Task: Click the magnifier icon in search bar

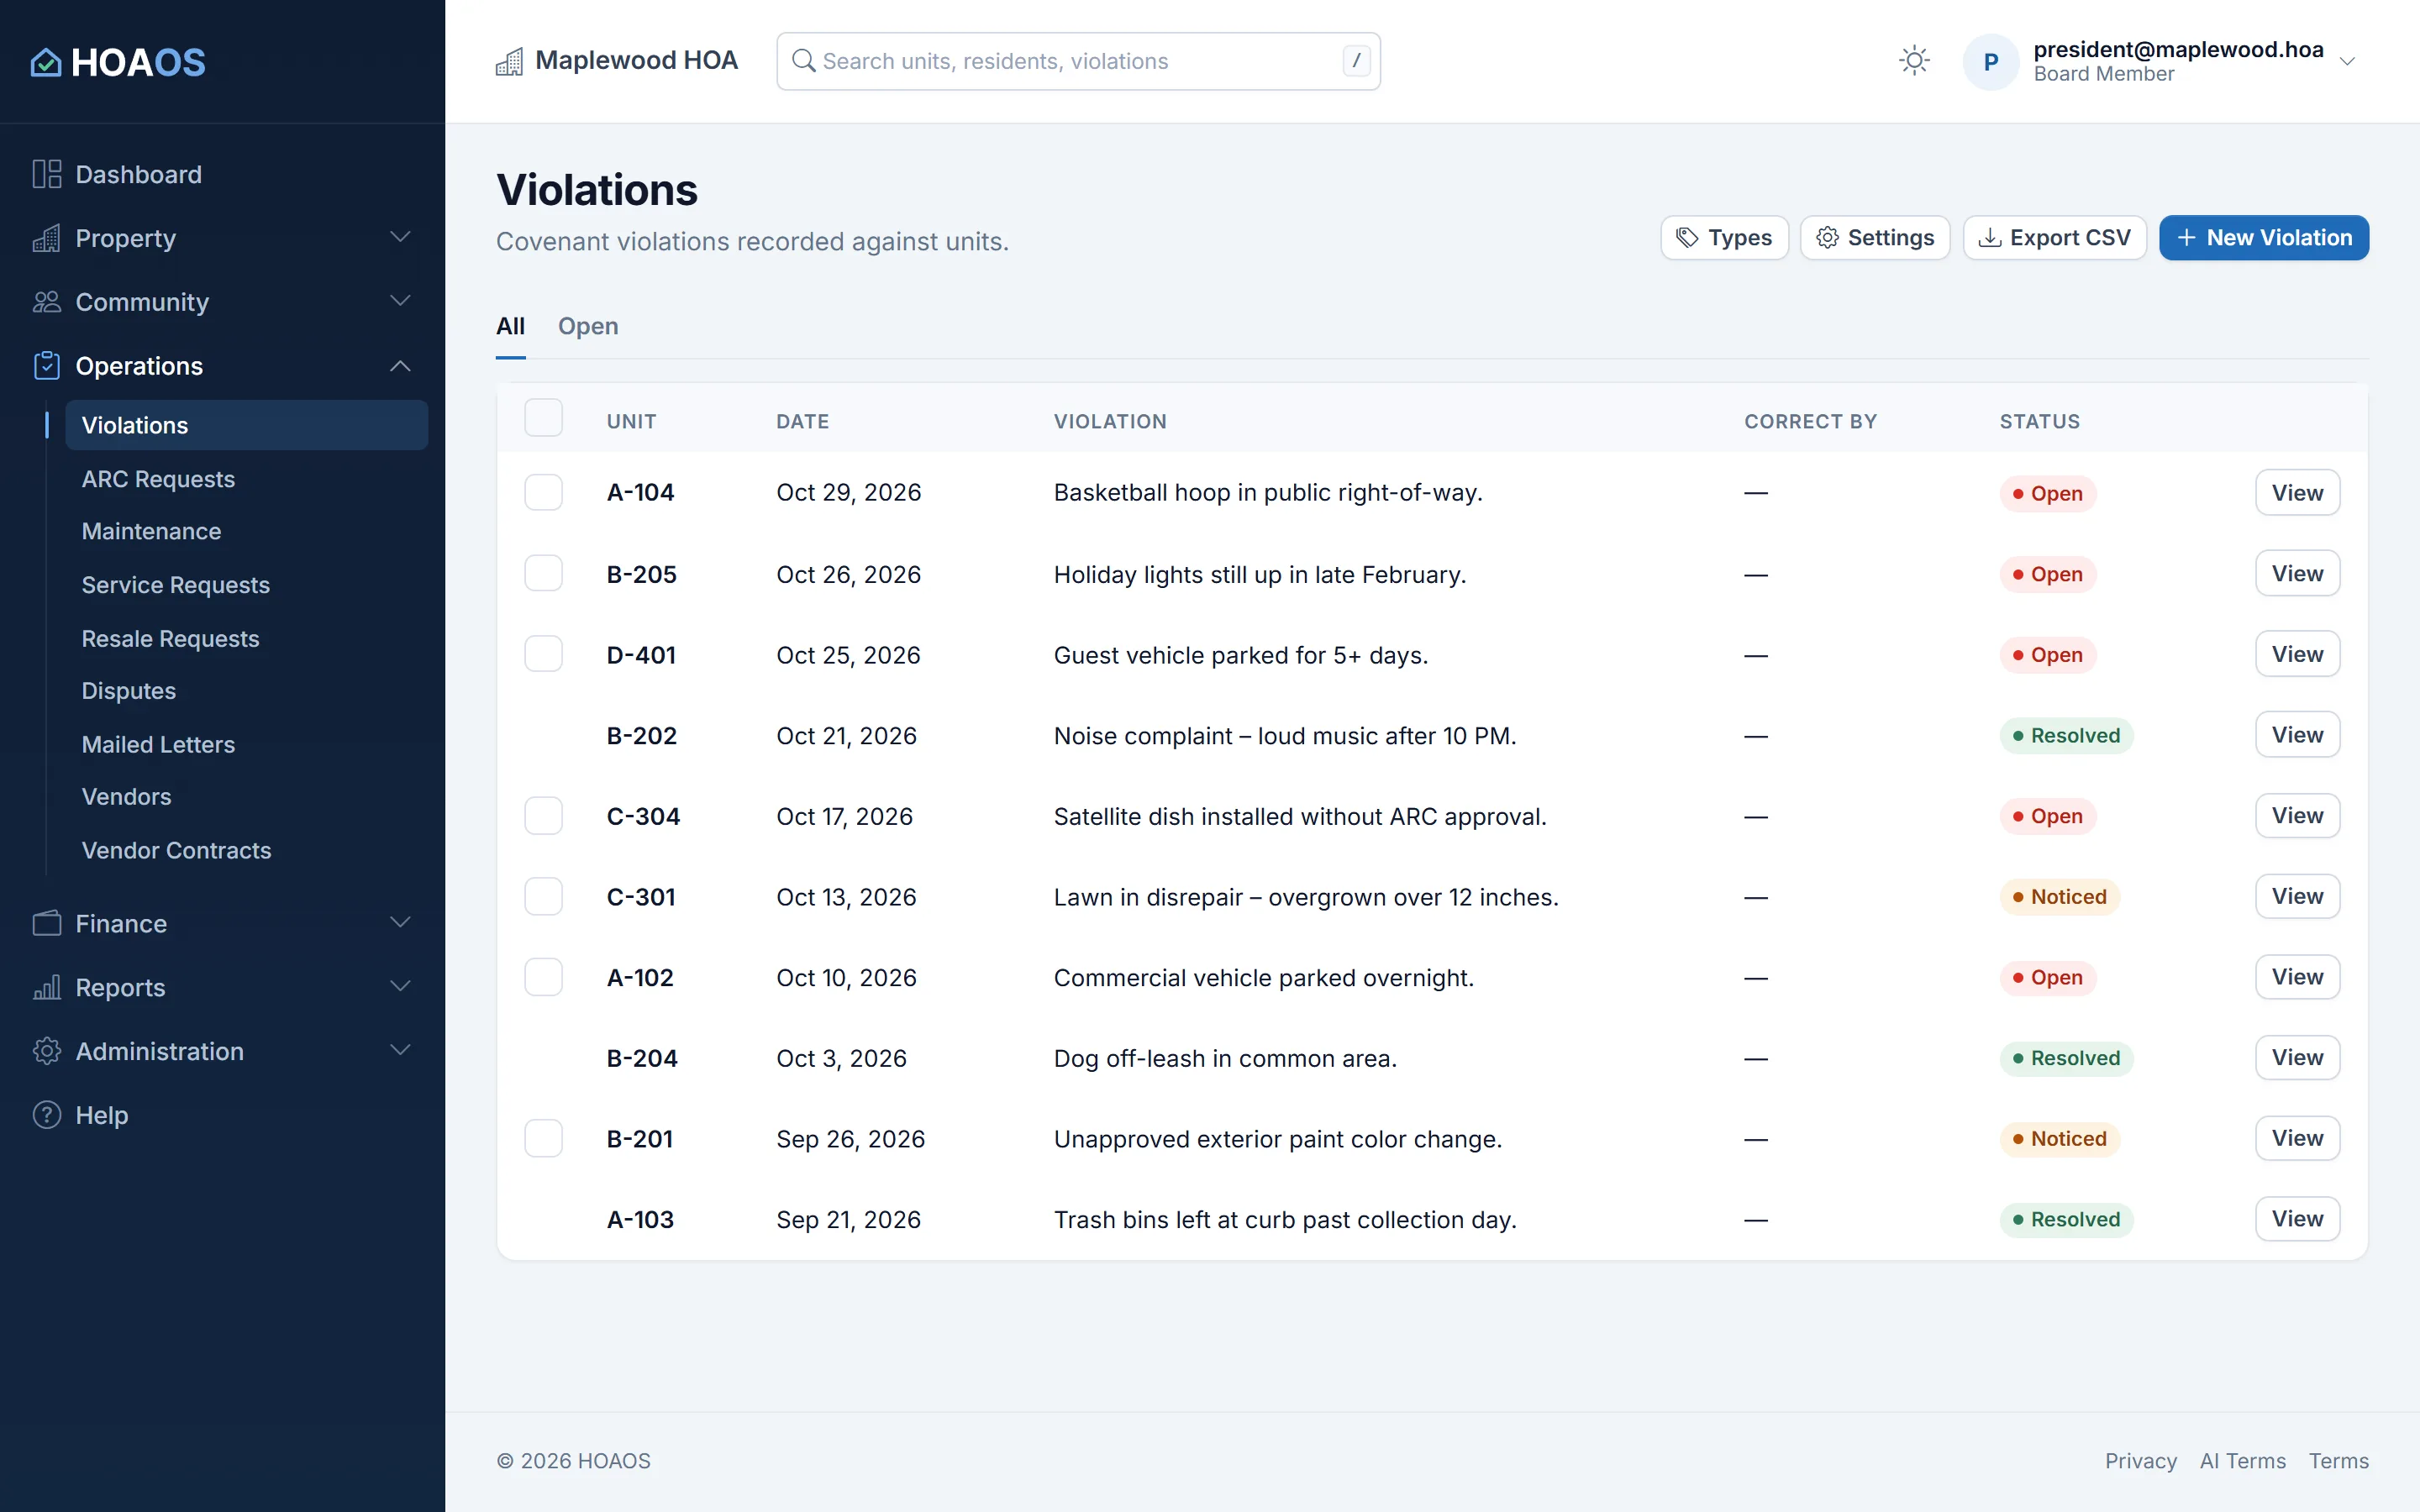Action: click(x=803, y=61)
